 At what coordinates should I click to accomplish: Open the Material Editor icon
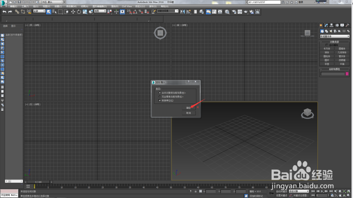click(227, 12)
